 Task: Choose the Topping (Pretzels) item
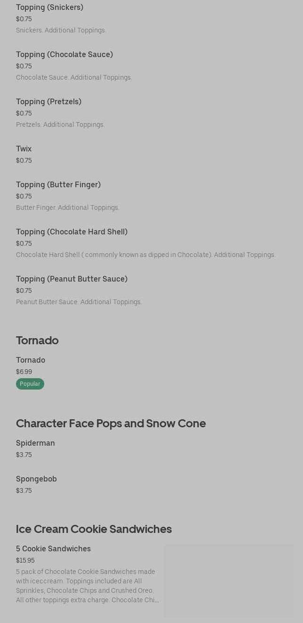48,102
